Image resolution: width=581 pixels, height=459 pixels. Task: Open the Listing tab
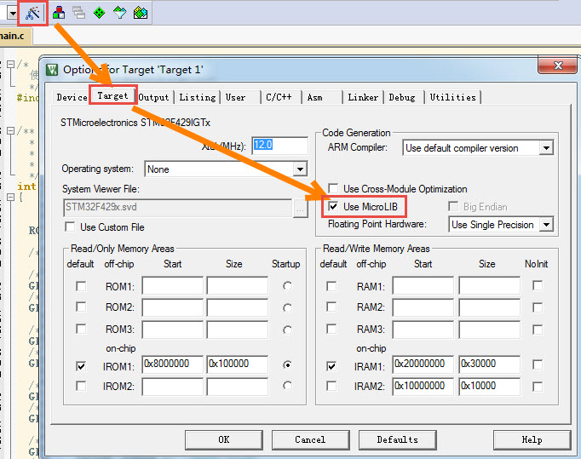[x=197, y=97]
